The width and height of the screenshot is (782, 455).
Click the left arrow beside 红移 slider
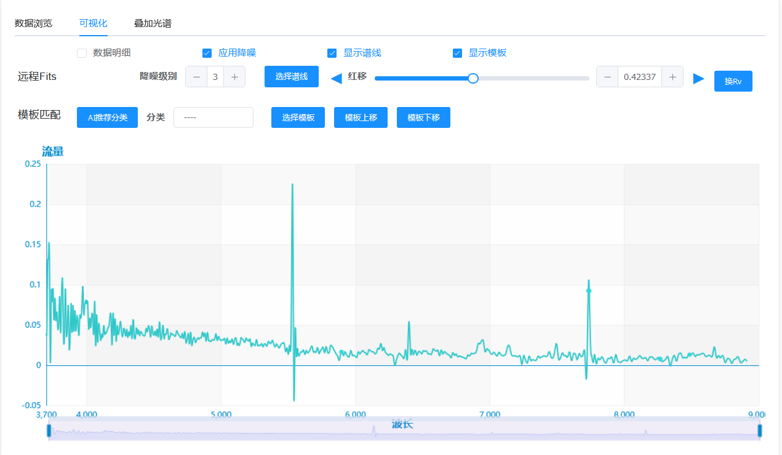click(337, 78)
